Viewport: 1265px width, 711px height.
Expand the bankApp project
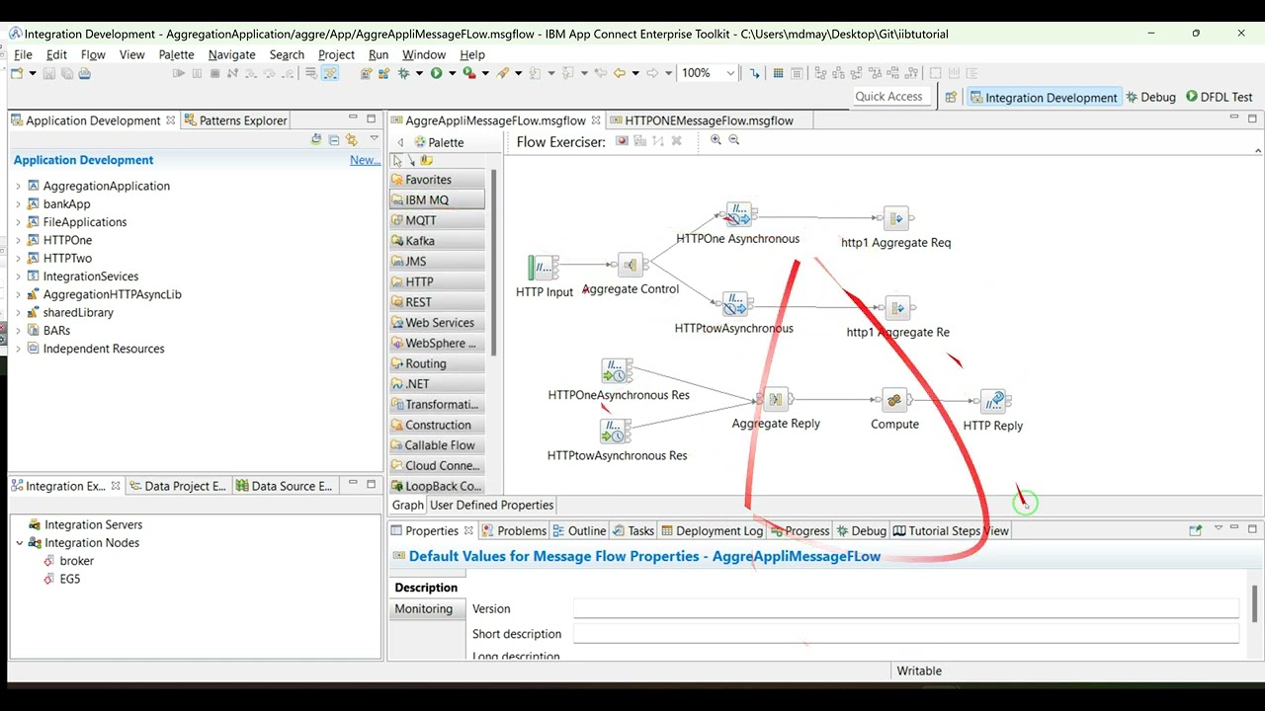(18, 204)
